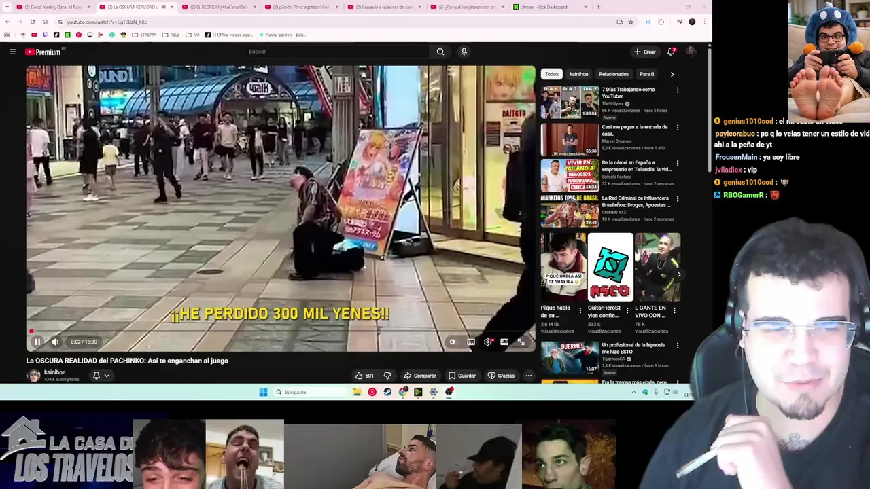Open STREAM bookmarks folder
This screenshot has width=870, height=489.
coord(144,35)
